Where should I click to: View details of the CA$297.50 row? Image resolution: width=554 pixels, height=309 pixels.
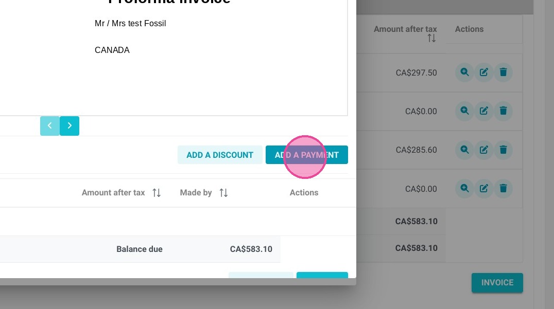[464, 72]
